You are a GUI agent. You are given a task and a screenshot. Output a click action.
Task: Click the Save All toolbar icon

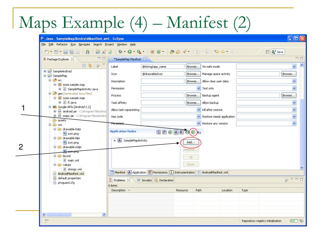(x=71, y=52)
